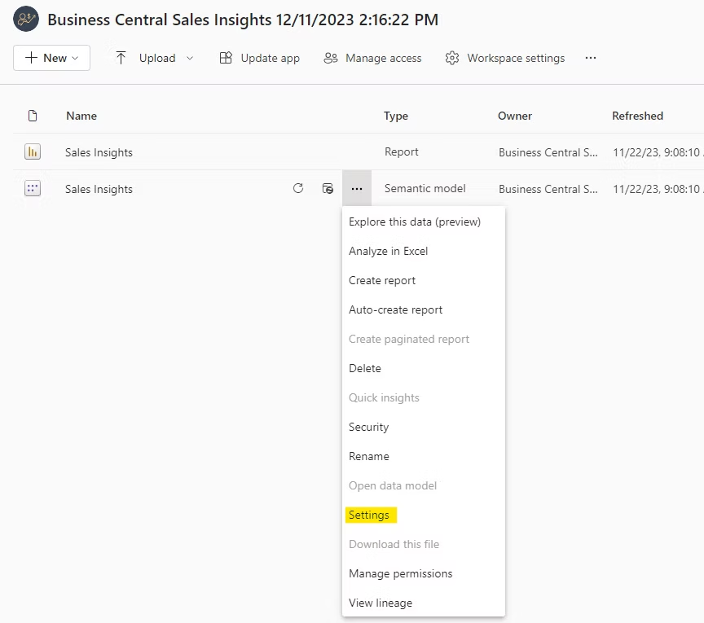Open toolbar overflow ellipsis menu
This screenshot has height=623, width=704.
[591, 58]
